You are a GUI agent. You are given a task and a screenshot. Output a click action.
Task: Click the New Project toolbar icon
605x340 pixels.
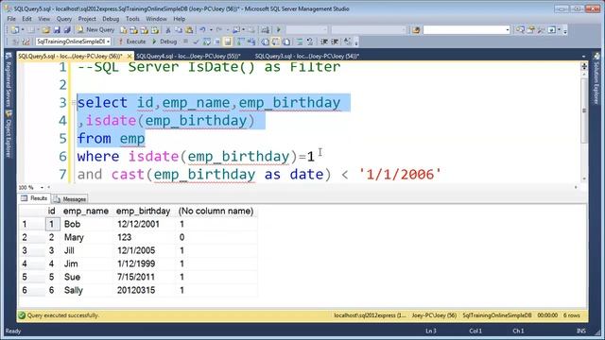(x=15, y=29)
